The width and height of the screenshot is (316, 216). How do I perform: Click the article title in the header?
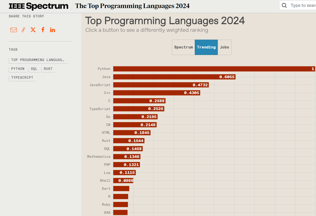click(x=132, y=6)
